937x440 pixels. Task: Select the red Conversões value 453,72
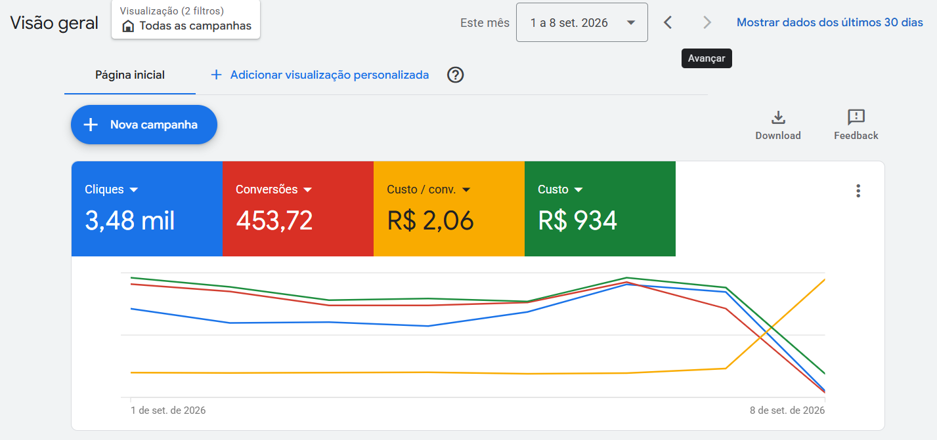tap(274, 221)
